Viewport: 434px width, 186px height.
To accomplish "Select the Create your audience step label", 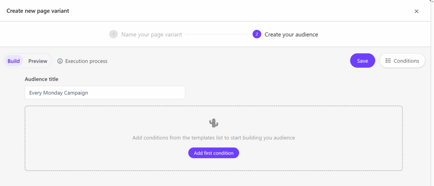I will (291, 34).
